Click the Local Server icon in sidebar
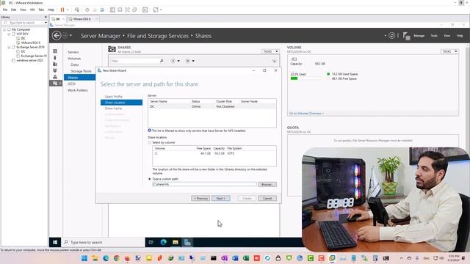The image size is (470, 264). click(x=55, y=57)
